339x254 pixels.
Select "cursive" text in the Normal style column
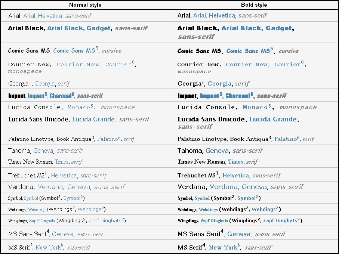tap(111, 51)
